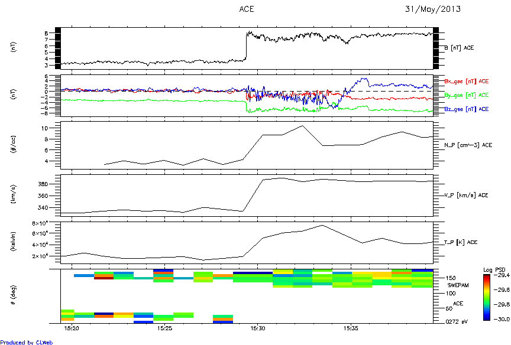Click the green 'By_gse [nT] ACE' legend
Viewport: 511px width, 345px height.
point(467,95)
